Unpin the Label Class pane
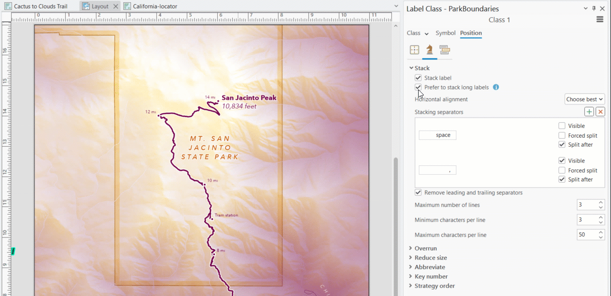This screenshot has width=611, height=296. [594, 8]
